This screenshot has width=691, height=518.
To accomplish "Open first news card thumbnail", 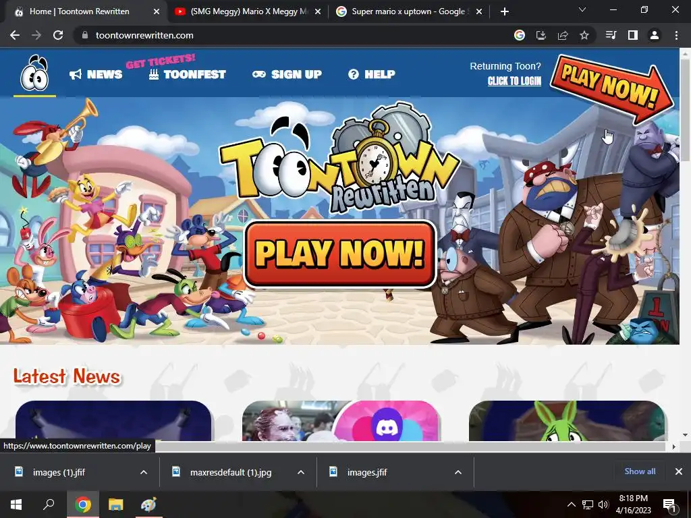I will point(113,421).
